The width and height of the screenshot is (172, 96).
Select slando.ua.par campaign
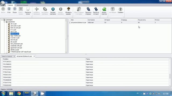point(15,50)
